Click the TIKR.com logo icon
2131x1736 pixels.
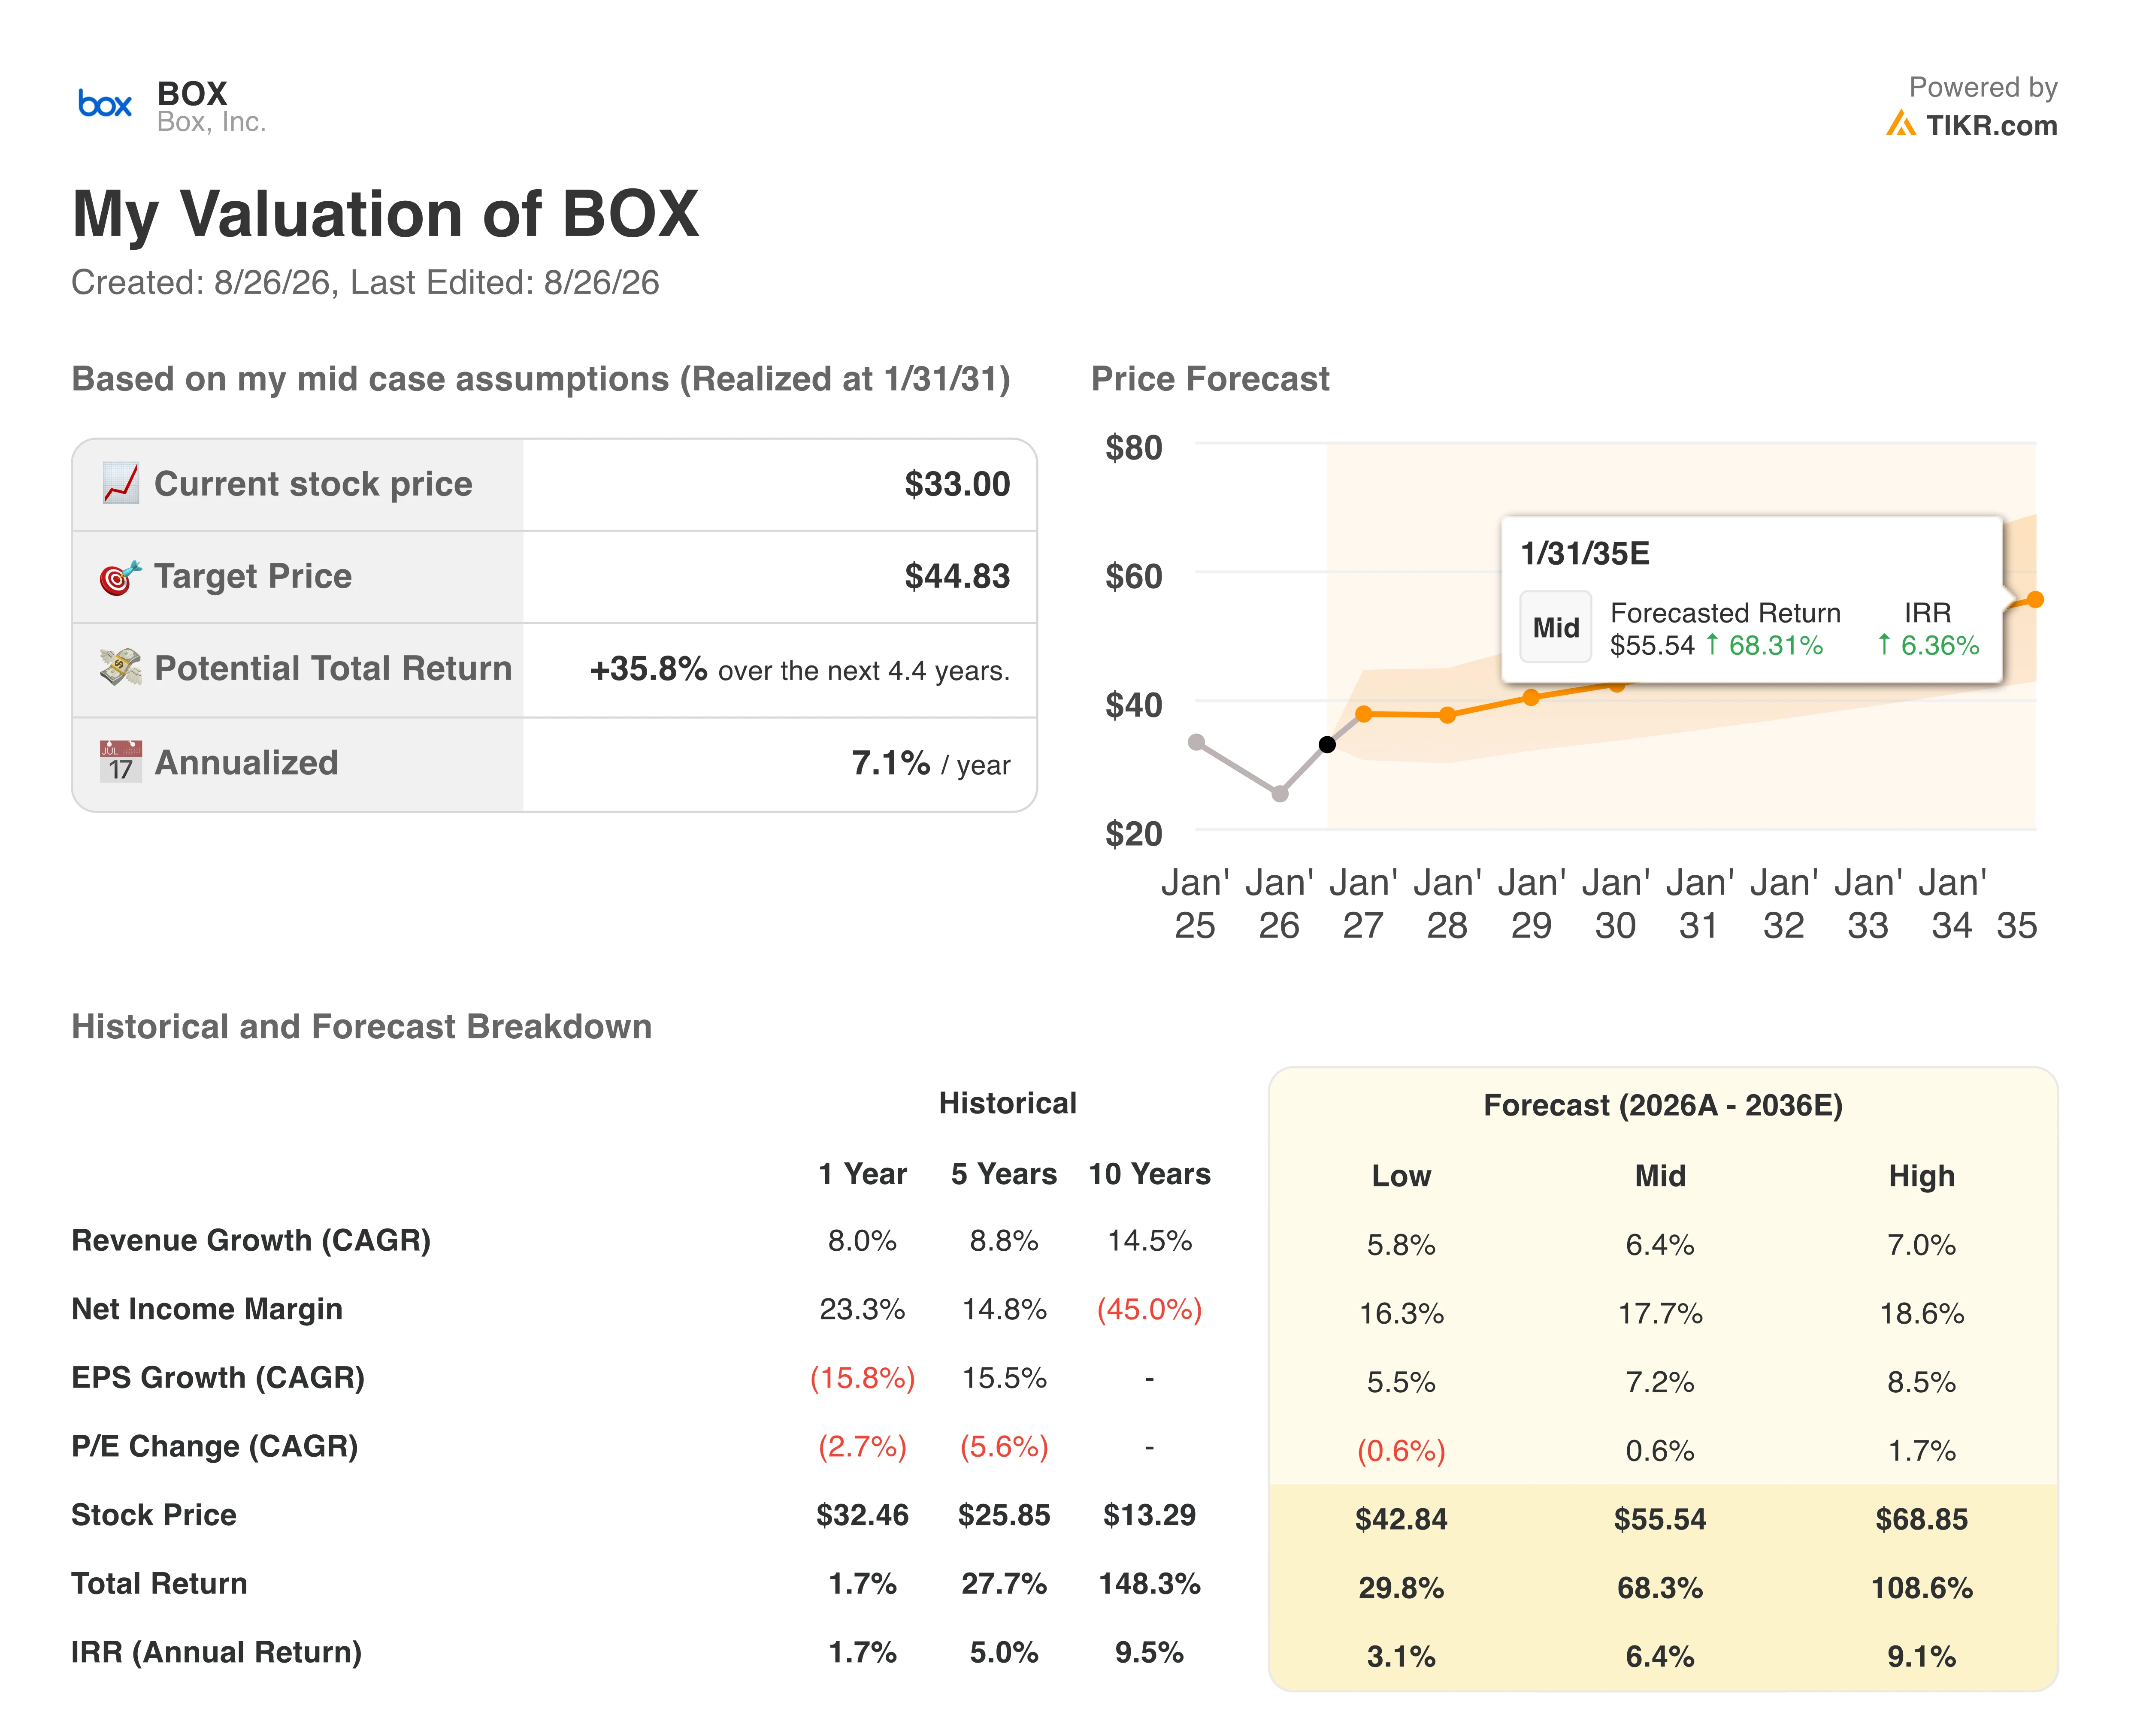click(x=1900, y=124)
